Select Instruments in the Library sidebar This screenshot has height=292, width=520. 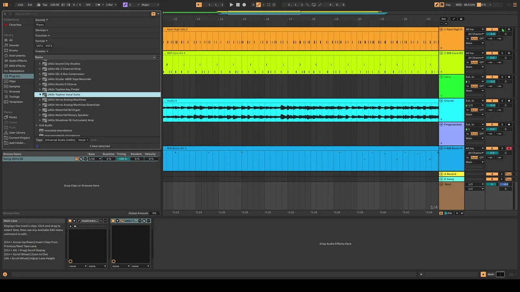point(17,56)
